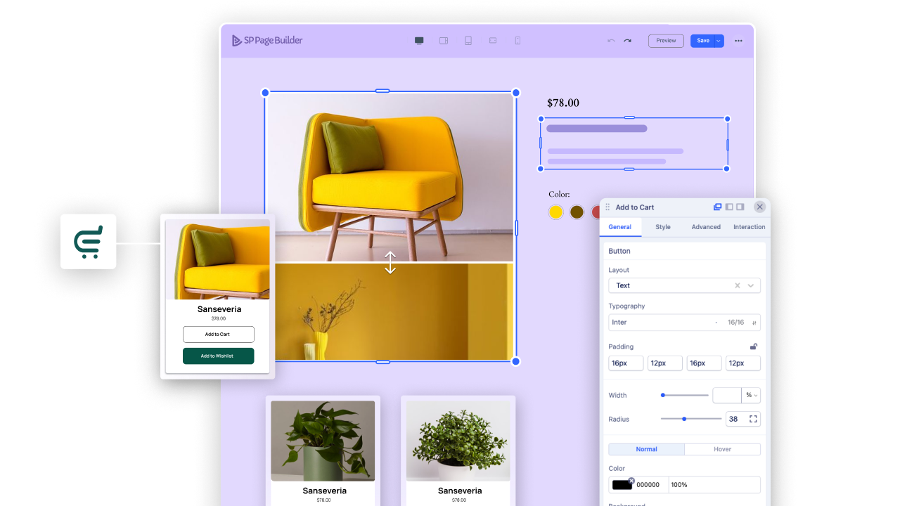Click Add to Wishlist button

coord(218,356)
